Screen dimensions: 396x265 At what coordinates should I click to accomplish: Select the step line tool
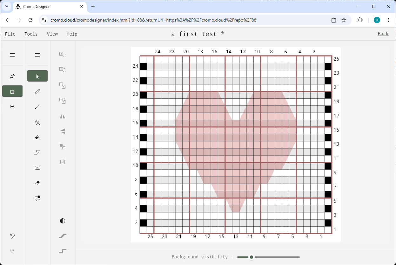[x=37, y=153]
